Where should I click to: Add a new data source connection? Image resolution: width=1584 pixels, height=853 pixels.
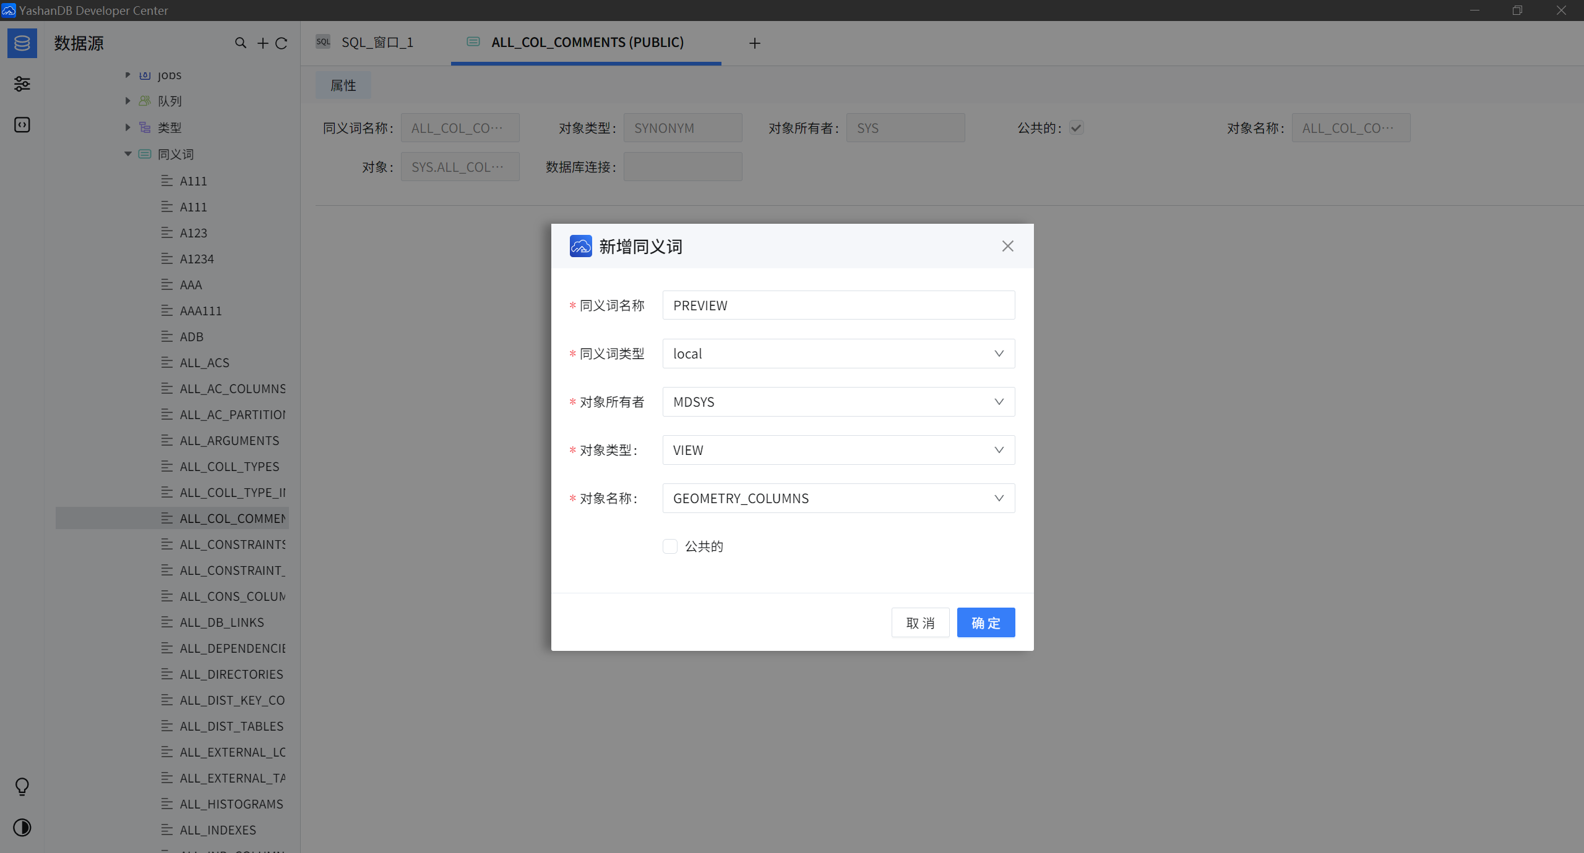tap(263, 43)
